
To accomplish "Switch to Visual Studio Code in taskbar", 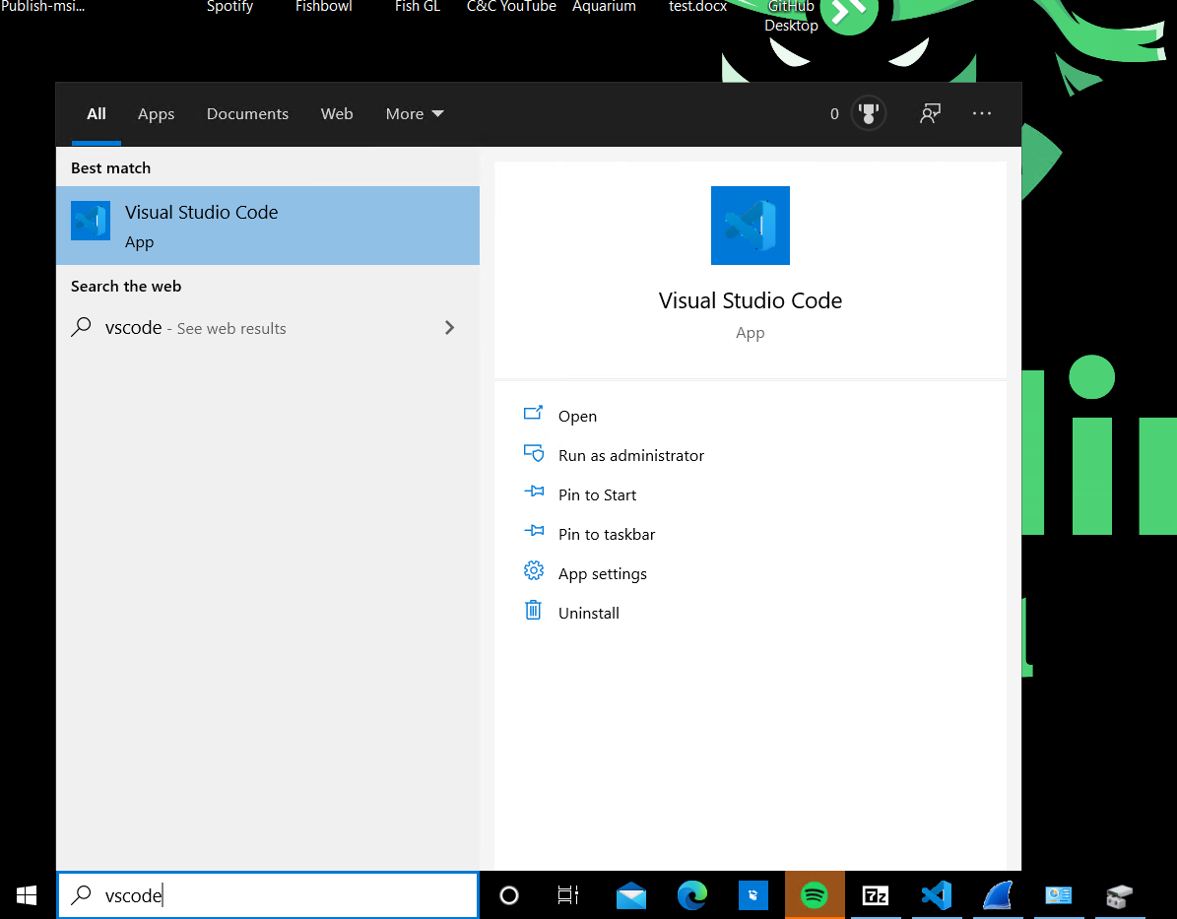I will [937, 895].
